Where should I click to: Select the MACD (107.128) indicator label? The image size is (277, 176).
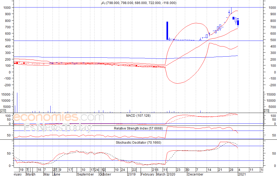point(138,116)
